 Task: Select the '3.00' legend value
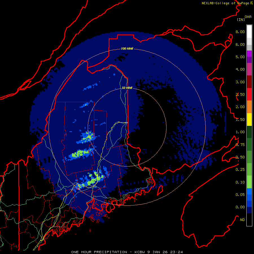[x=240, y=82]
